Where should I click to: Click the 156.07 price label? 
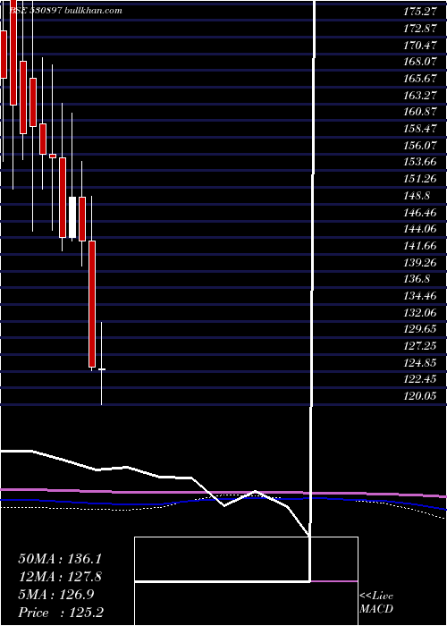[420, 146]
